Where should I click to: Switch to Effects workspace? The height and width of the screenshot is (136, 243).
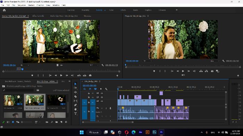click(123, 10)
